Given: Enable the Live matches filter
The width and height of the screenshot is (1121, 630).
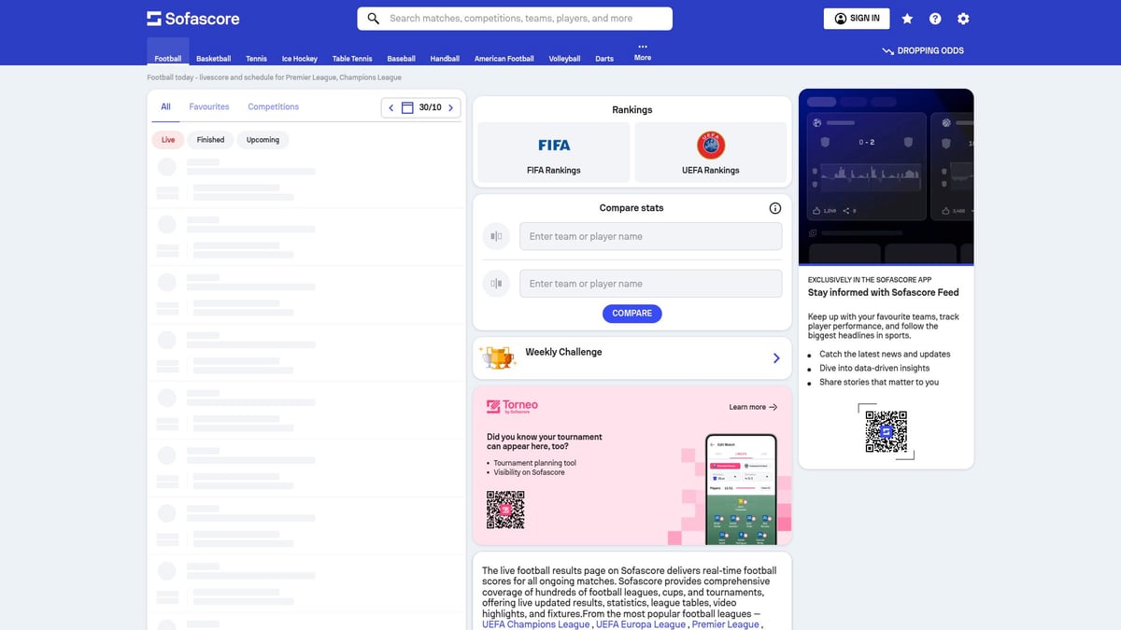Looking at the screenshot, I should click(167, 139).
